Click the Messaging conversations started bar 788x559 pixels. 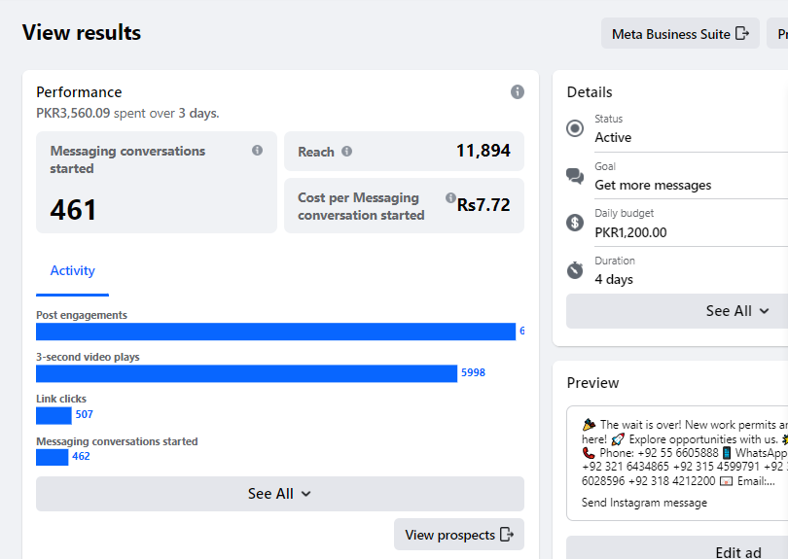(53, 457)
